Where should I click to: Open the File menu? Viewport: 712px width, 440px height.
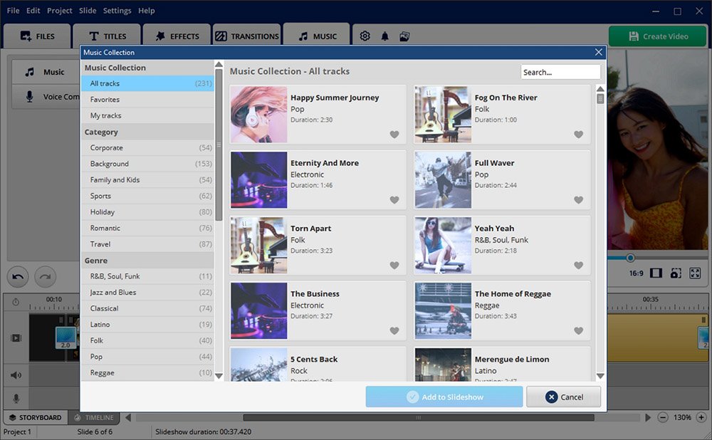[13, 11]
